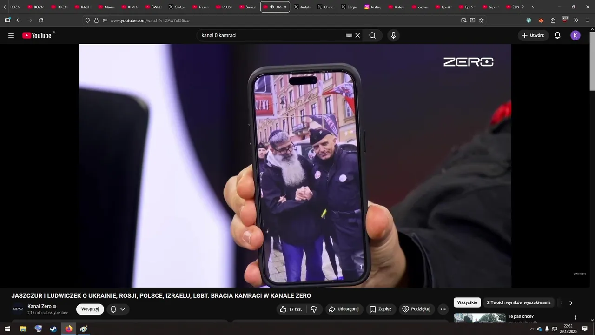Show more toolbar tools overflow
Screen dimensions: 595x335
coord(576,20)
